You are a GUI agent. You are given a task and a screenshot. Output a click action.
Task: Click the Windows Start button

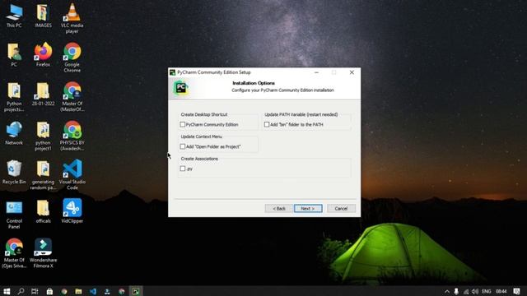pyautogui.click(x=7, y=291)
